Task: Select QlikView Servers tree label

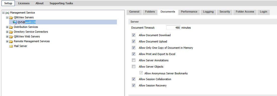Action: click(x=24, y=18)
